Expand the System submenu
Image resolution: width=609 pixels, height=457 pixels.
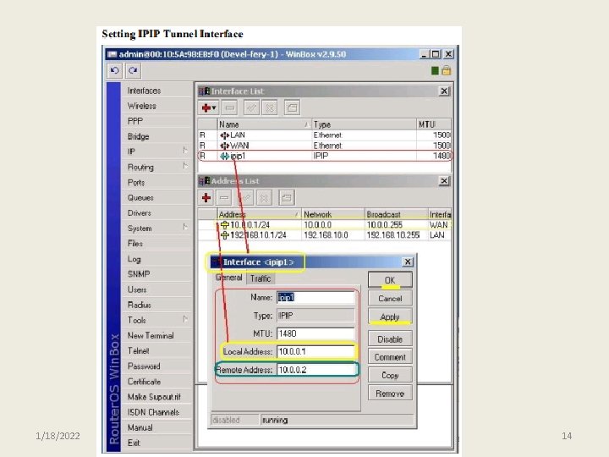pyautogui.click(x=156, y=228)
